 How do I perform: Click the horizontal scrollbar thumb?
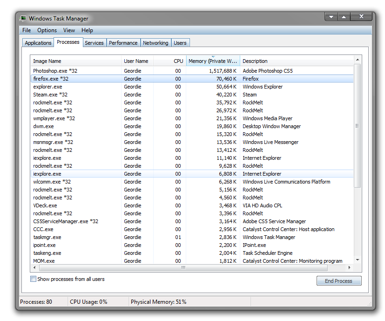(x=183, y=268)
